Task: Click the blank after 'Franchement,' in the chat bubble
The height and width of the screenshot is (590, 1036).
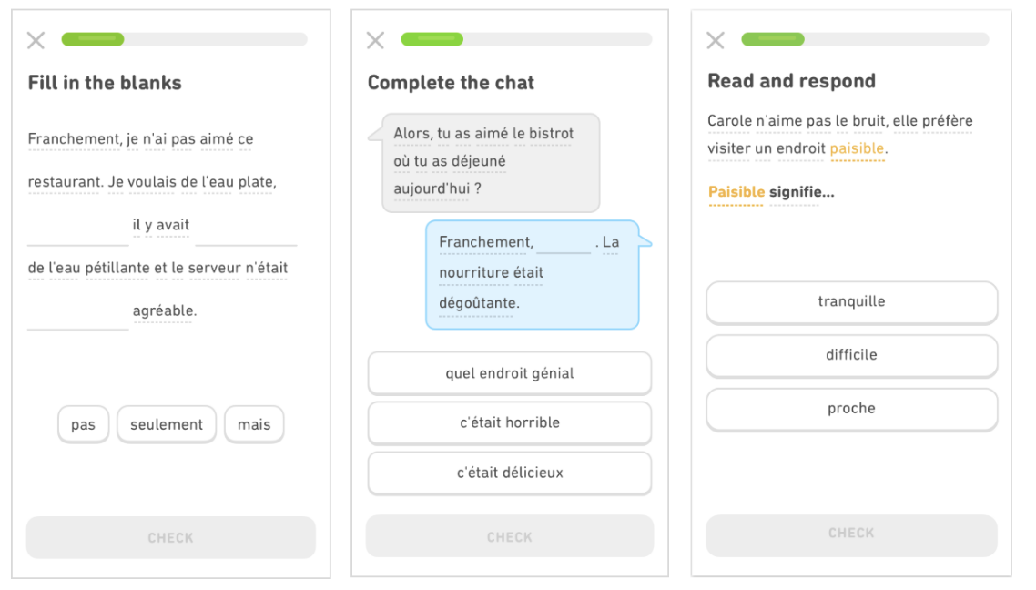Action: click(564, 243)
